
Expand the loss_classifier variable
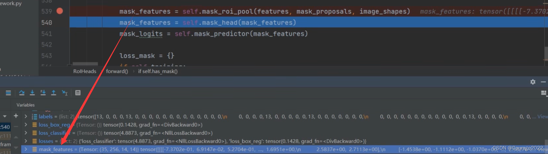[x=26, y=133]
